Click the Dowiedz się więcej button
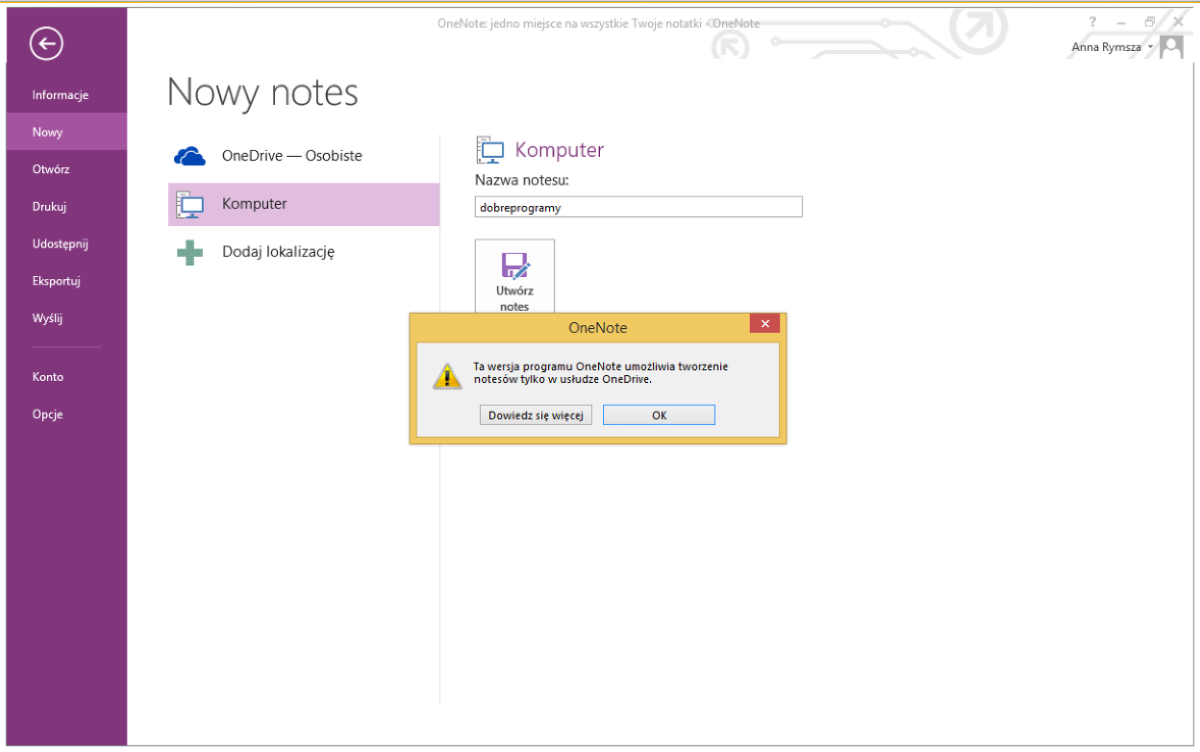Image resolution: width=1200 pixels, height=752 pixels. (x=536, y=415)
